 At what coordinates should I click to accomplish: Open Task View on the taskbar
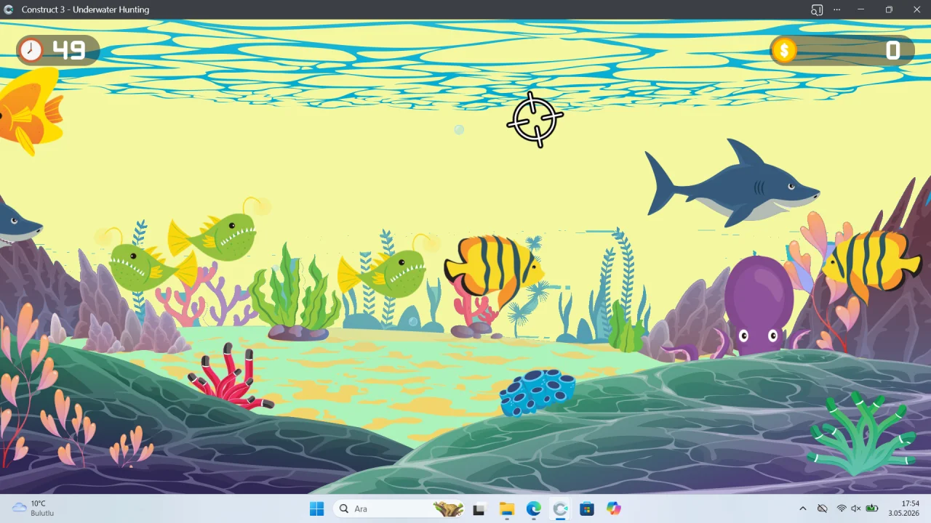pyautogui.click(x=479, y=508)
